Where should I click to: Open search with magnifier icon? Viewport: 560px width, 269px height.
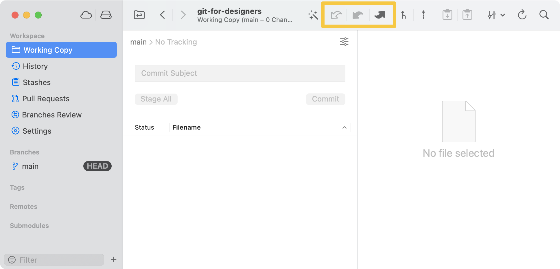[x=544, y=15]
